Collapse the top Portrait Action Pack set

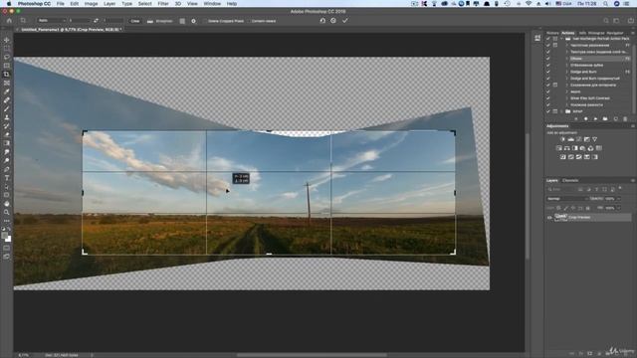pyautogui.click(x=561, y=39)
